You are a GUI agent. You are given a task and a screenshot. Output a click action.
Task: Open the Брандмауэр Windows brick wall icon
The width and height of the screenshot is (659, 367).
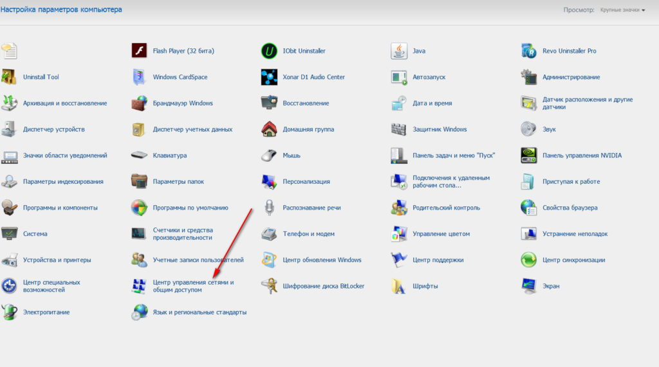click(x=139, y=103)
